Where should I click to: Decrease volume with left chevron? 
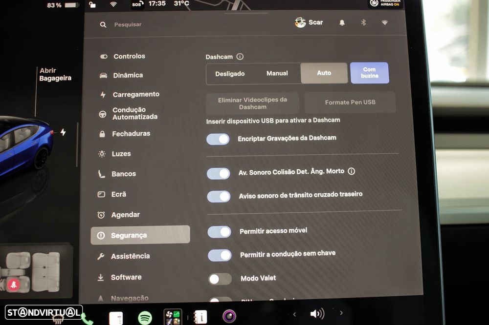tap(294, 314)
